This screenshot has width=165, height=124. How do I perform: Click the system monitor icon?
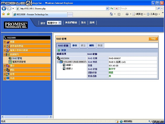[x=8, y=78]
